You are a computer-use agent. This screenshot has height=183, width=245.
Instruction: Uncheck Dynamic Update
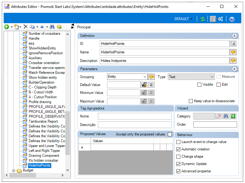[178, 164]
